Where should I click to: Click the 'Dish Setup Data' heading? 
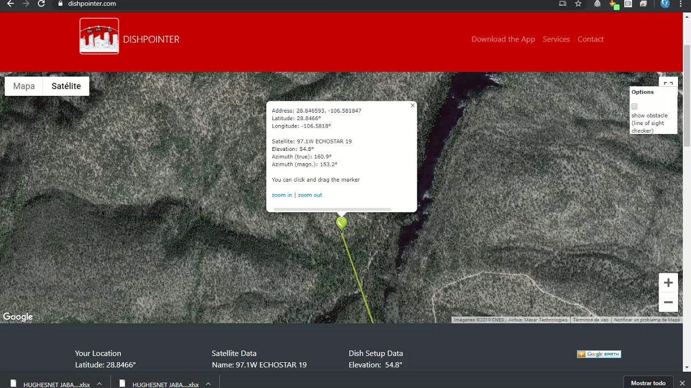click(x=376, y=354)
